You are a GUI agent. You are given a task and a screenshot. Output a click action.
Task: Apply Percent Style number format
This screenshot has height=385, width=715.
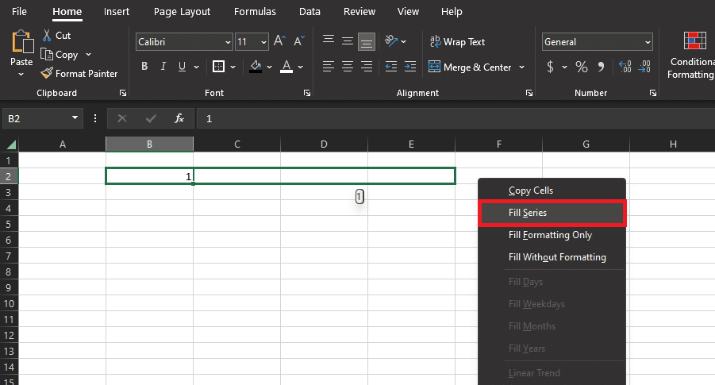tap(582, 67)
